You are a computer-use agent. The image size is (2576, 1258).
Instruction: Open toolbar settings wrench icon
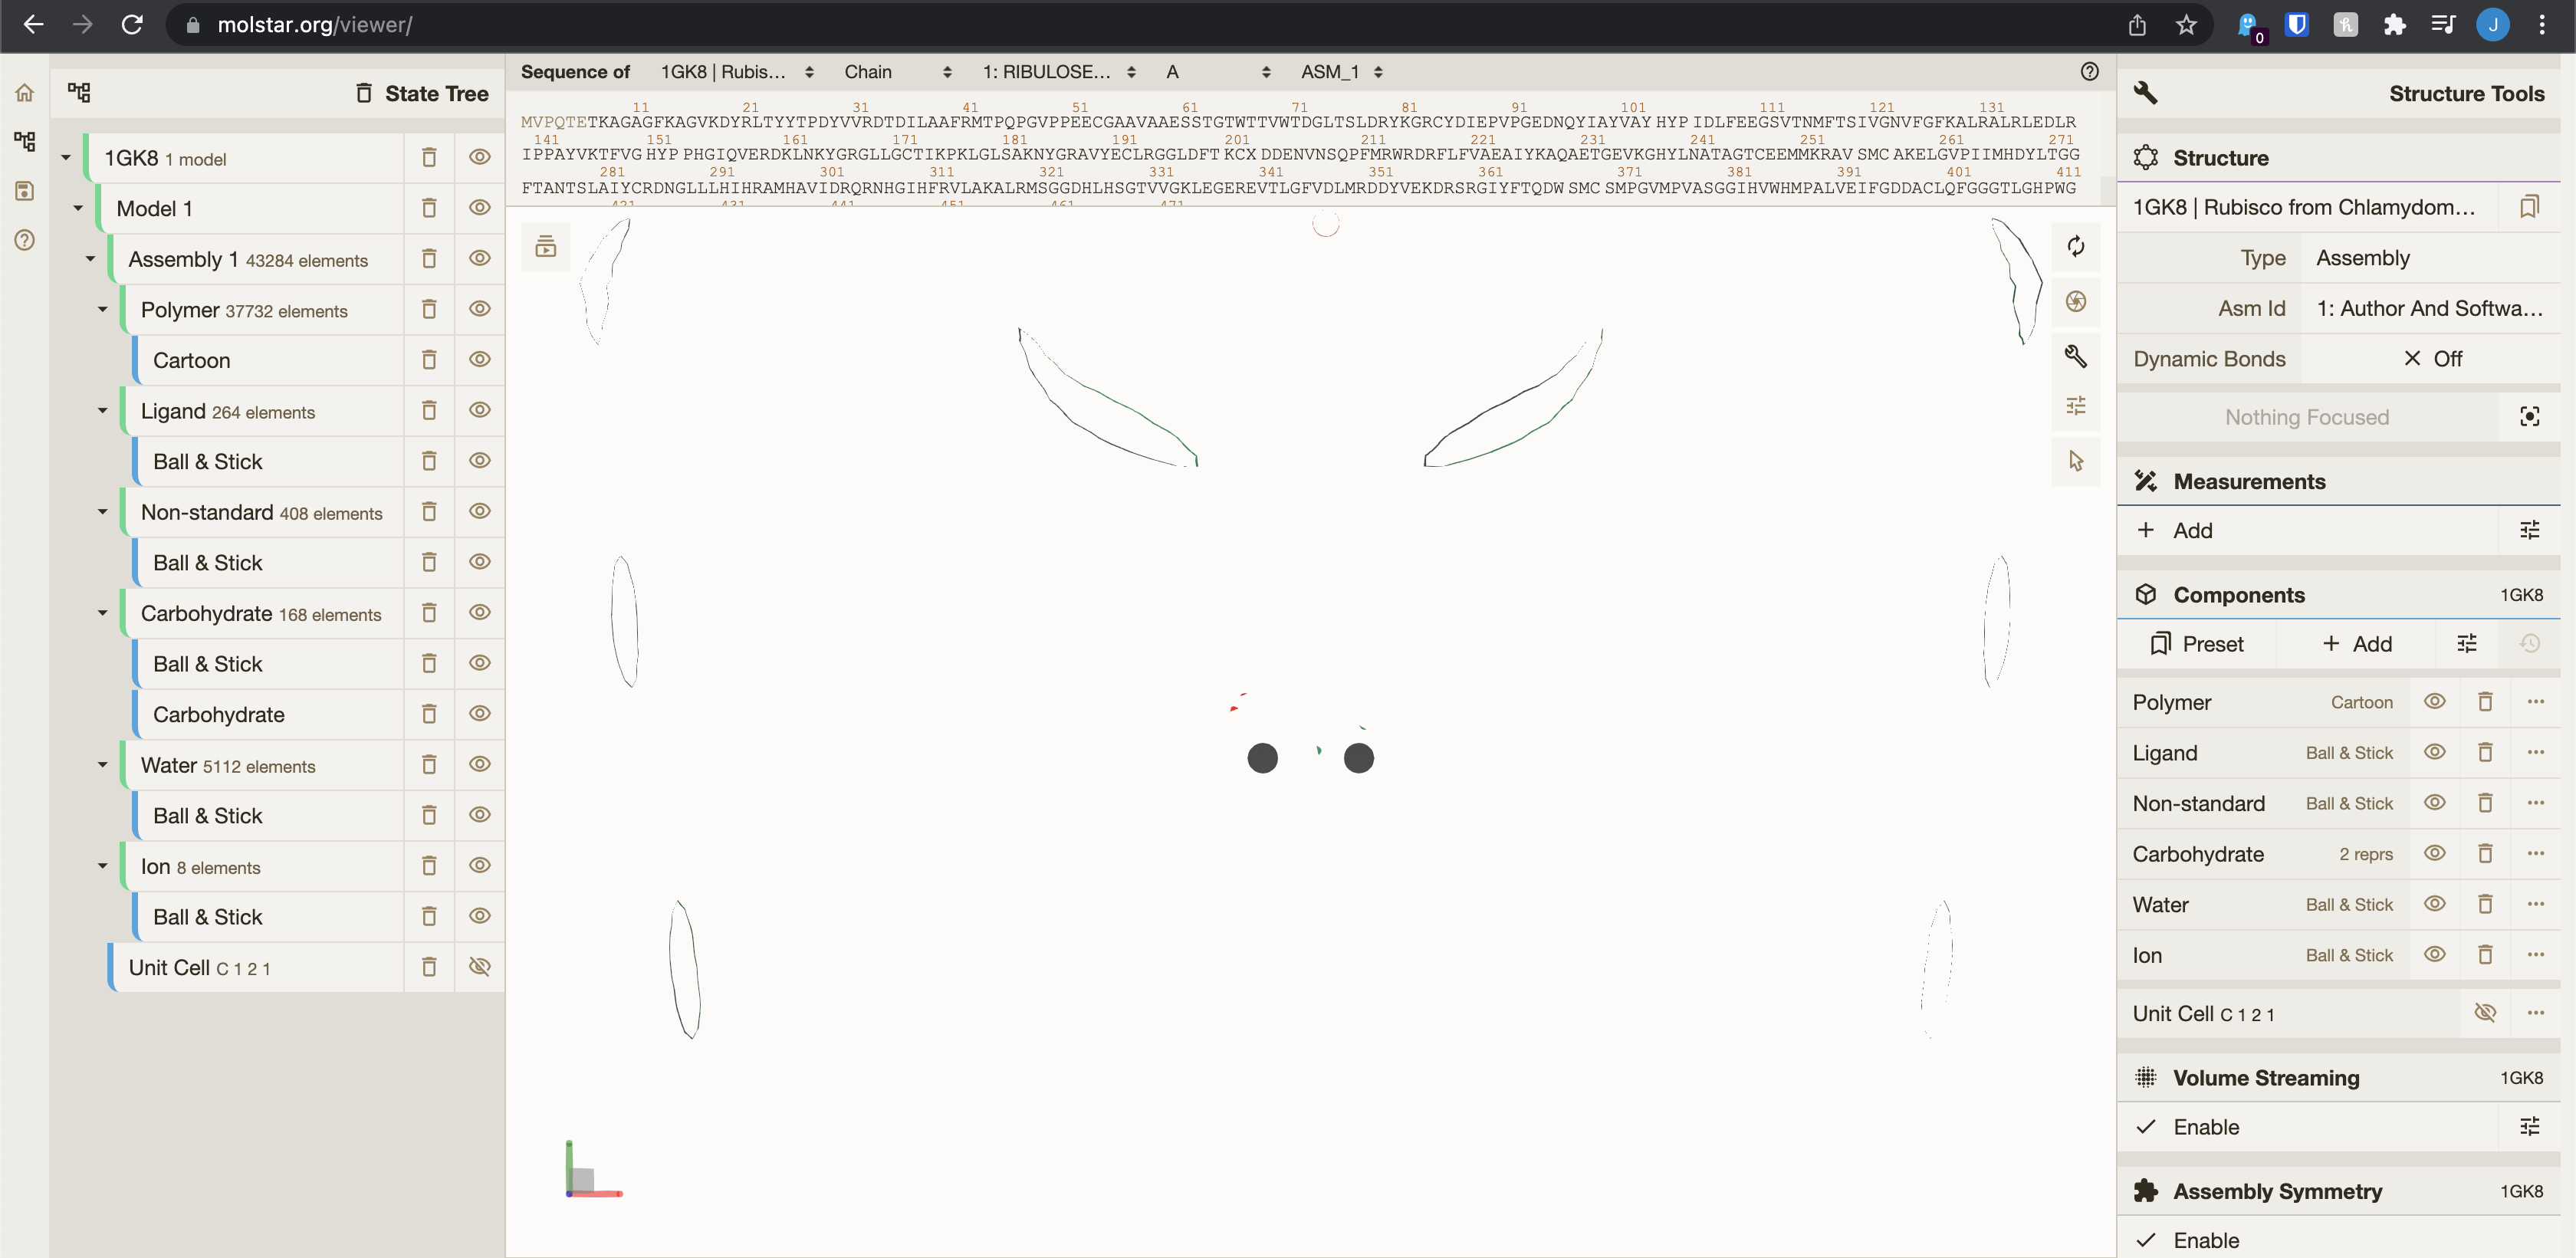[x=2077, y=356]
